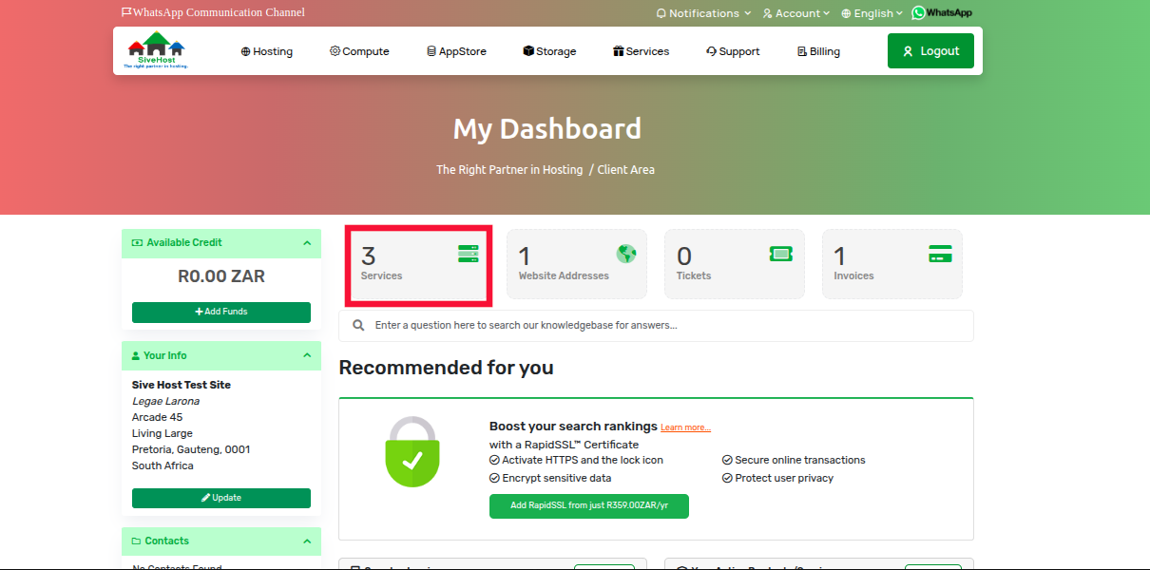The image size is (1150, 570).
Task: Open the English language dropdown
Action: [x=871, y=12]
